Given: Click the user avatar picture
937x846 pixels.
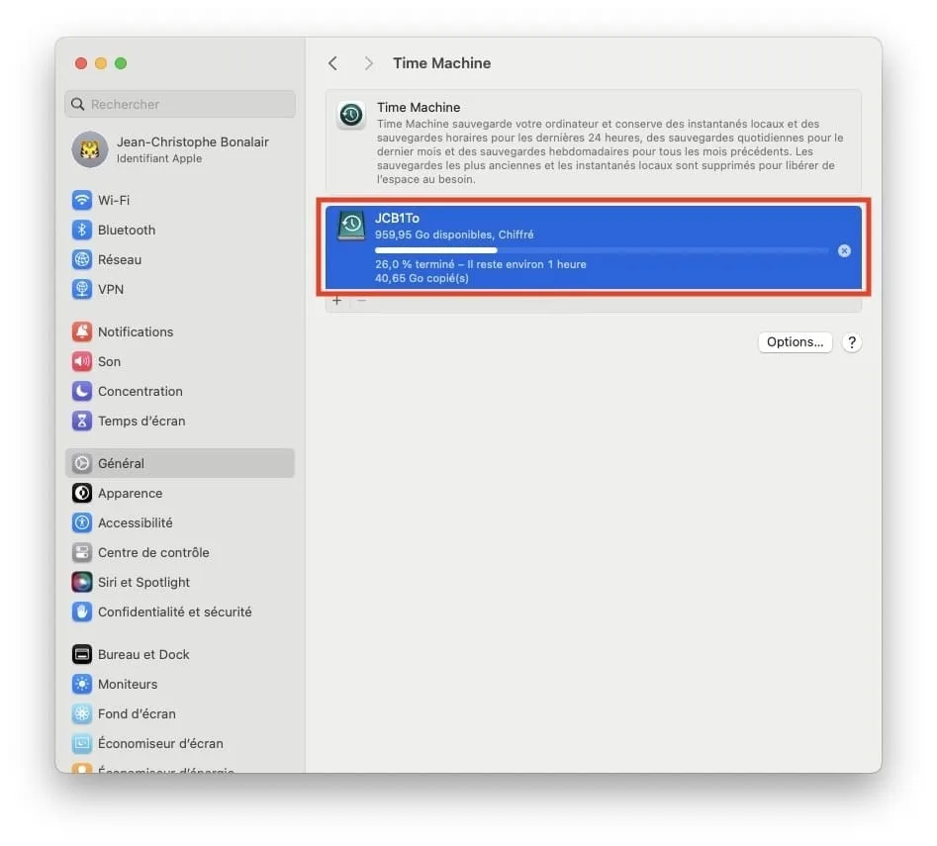Looking at the screenshot, I should 90,149.
